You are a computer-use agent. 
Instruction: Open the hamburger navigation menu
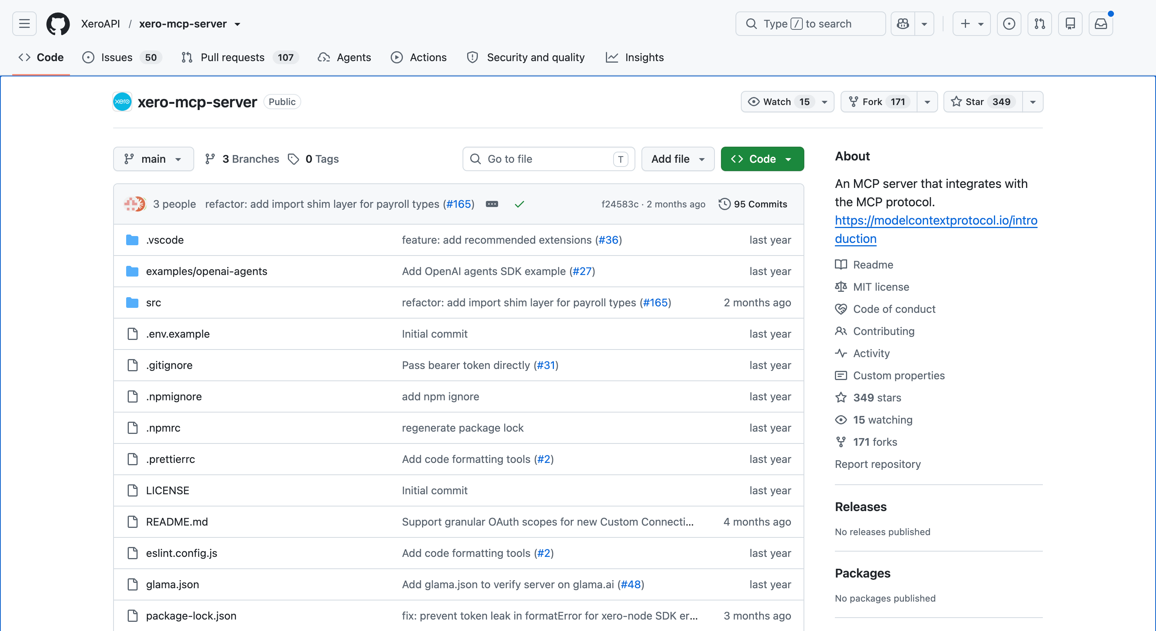pyautogui.click(x=24, y=23)
